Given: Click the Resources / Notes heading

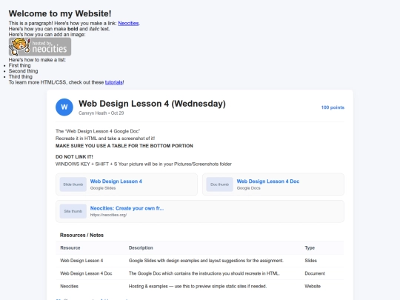Looking at the screenshot, I should point(81,236).
